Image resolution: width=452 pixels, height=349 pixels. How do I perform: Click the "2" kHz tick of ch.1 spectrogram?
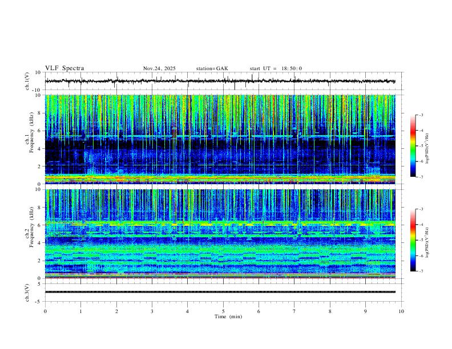point(40,167)
